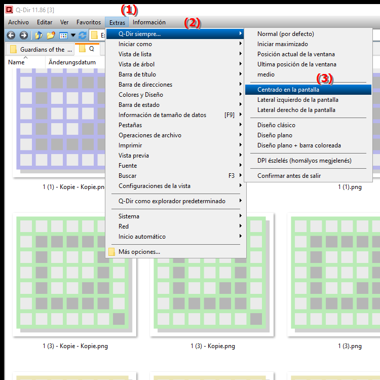Toggle Confirmar antes de salir
This screenshot has height=380, width=380.
[308, 176]
